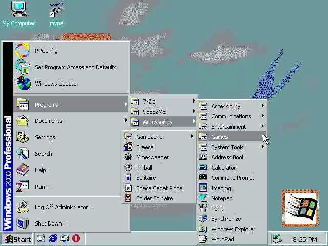Click Show Desktop in Quick Launch
The image size is (328, 246).
pos(41,238)
